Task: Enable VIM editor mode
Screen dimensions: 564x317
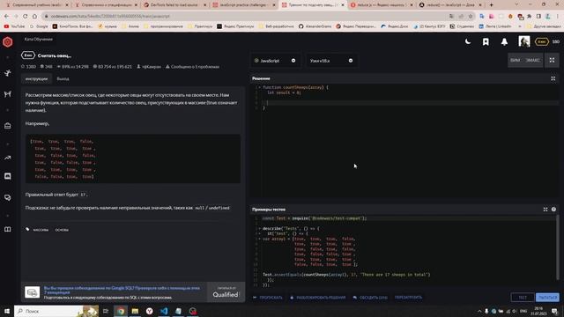Action: (515, 61)
